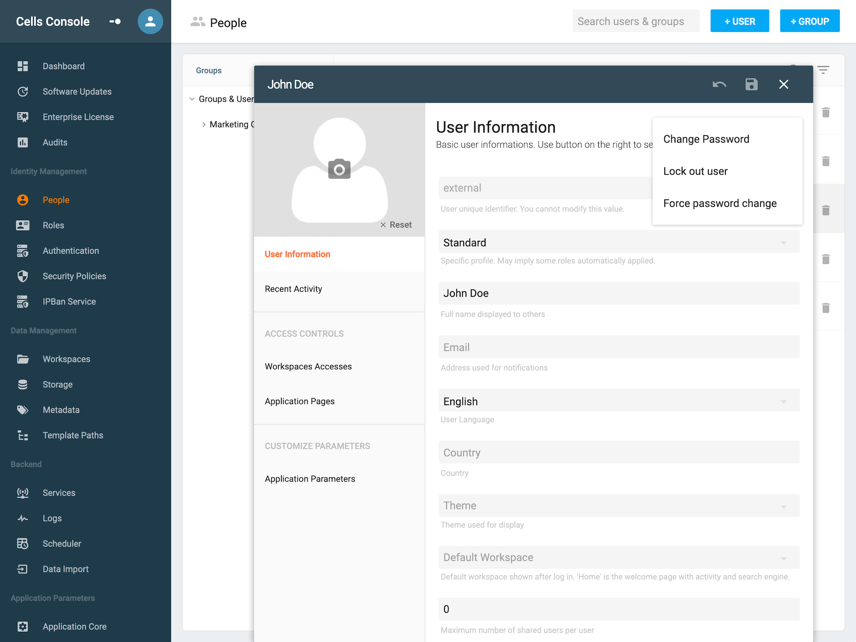Open the Workspaces folder icon
Image resolution: width=856 pixels, height=642 pixels.
point(23,359)
